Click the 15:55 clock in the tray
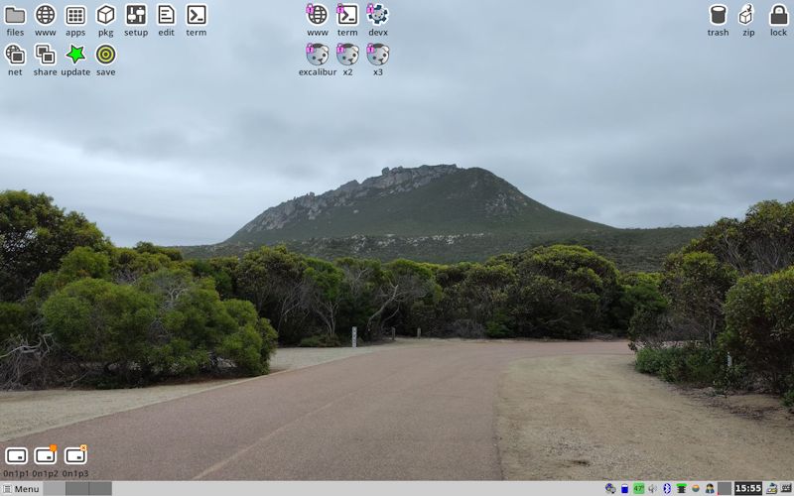 point(748,488)
